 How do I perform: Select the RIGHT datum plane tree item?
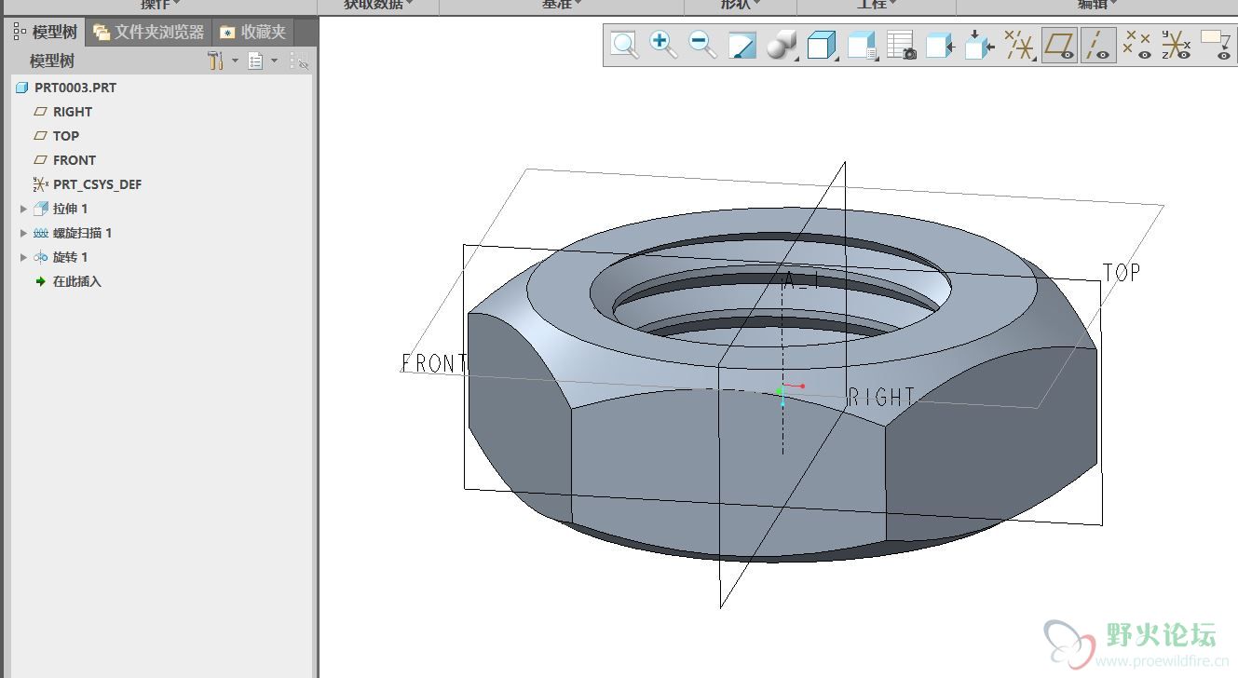[x=73, y=112]
